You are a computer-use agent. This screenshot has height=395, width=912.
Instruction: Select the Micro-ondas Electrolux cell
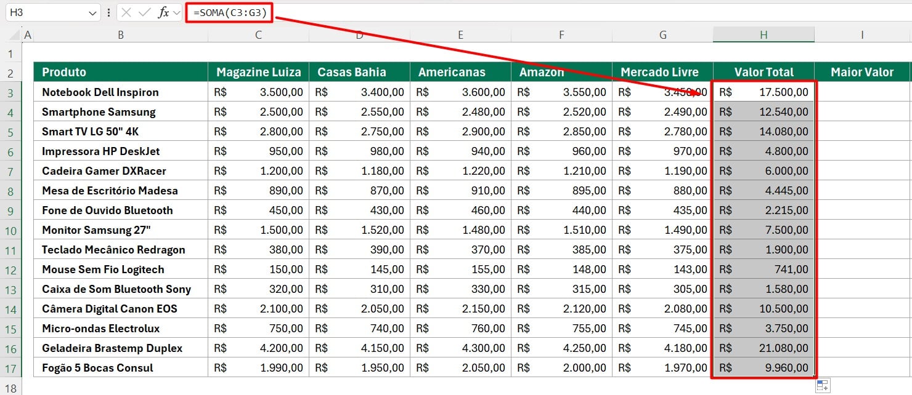(121, 328)
